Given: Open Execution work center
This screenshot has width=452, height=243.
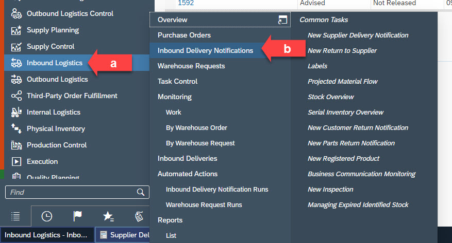Looking at the screenshot, I should click(42, 161).
